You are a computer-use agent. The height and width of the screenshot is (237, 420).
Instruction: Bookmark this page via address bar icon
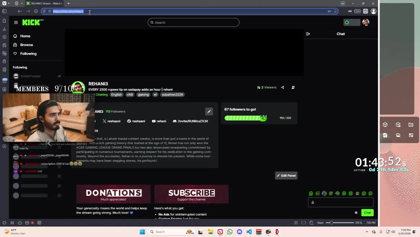click(335, 11)
